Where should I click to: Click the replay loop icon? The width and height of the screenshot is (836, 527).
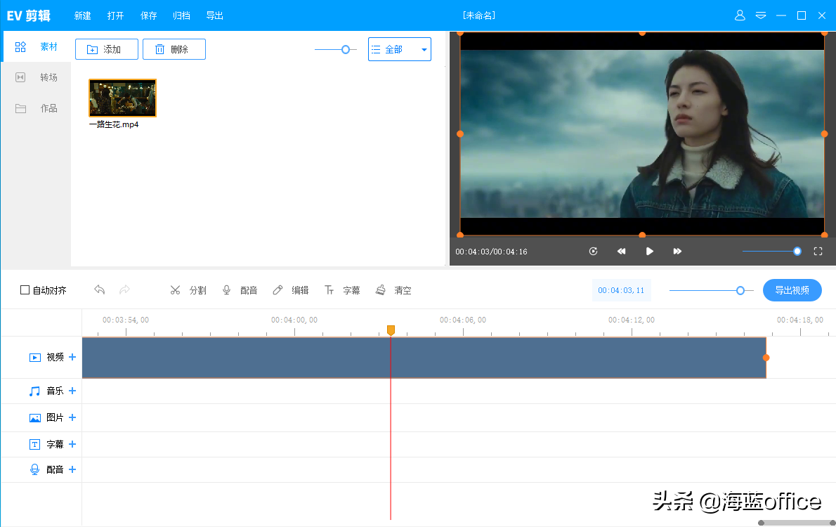(593, 252)
